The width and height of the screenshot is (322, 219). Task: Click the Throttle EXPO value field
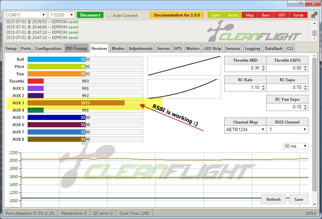click(x=287, y=68)
